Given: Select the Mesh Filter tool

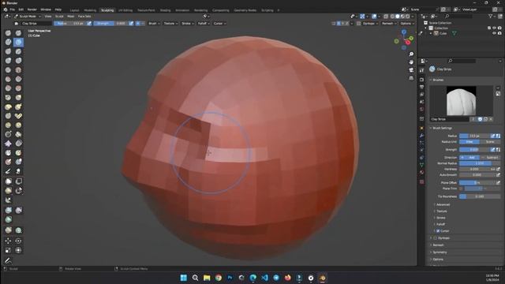Looking at the screenshot, I should pyautogui.click(x=9, y=211).
